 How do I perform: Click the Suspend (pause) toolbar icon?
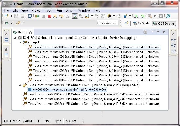click(43, 16)
